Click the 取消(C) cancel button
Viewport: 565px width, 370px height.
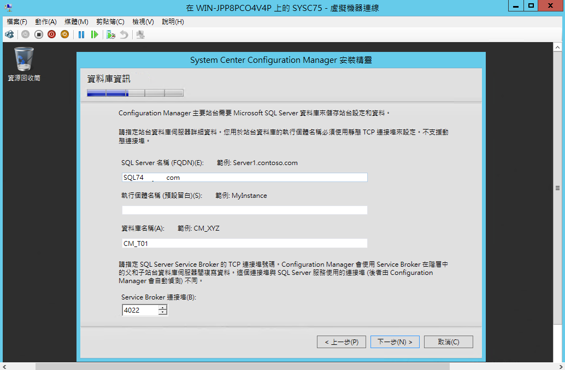pos(449,342)
